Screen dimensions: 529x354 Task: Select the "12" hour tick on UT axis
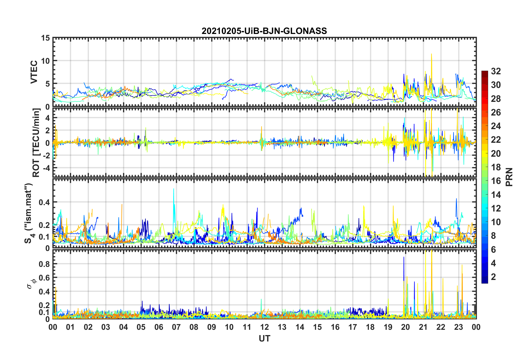(x=264, y=327)
